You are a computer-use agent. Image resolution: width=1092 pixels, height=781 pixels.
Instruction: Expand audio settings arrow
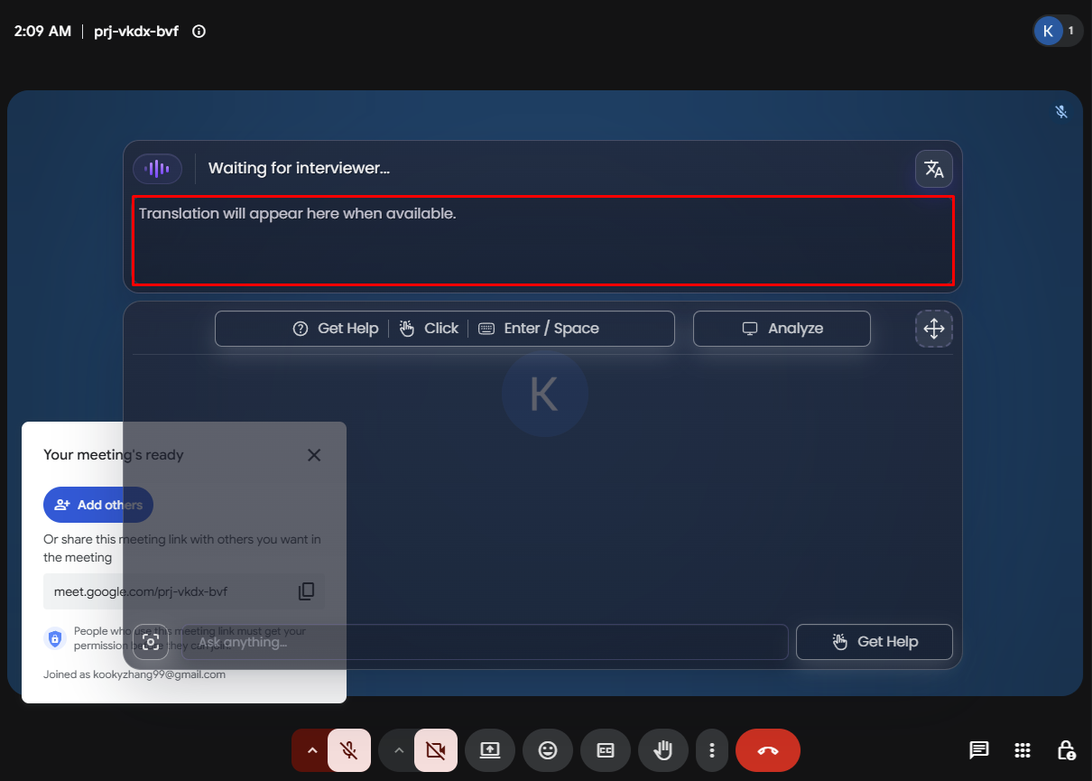311,750
